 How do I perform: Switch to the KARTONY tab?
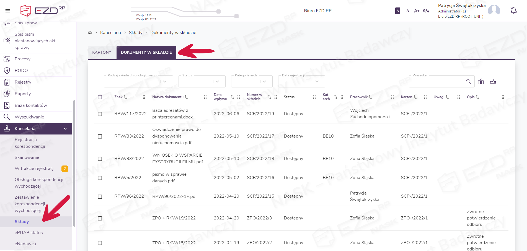[x=102, y=52]
